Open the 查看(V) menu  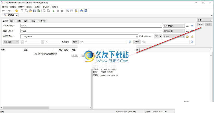[21, 7]
